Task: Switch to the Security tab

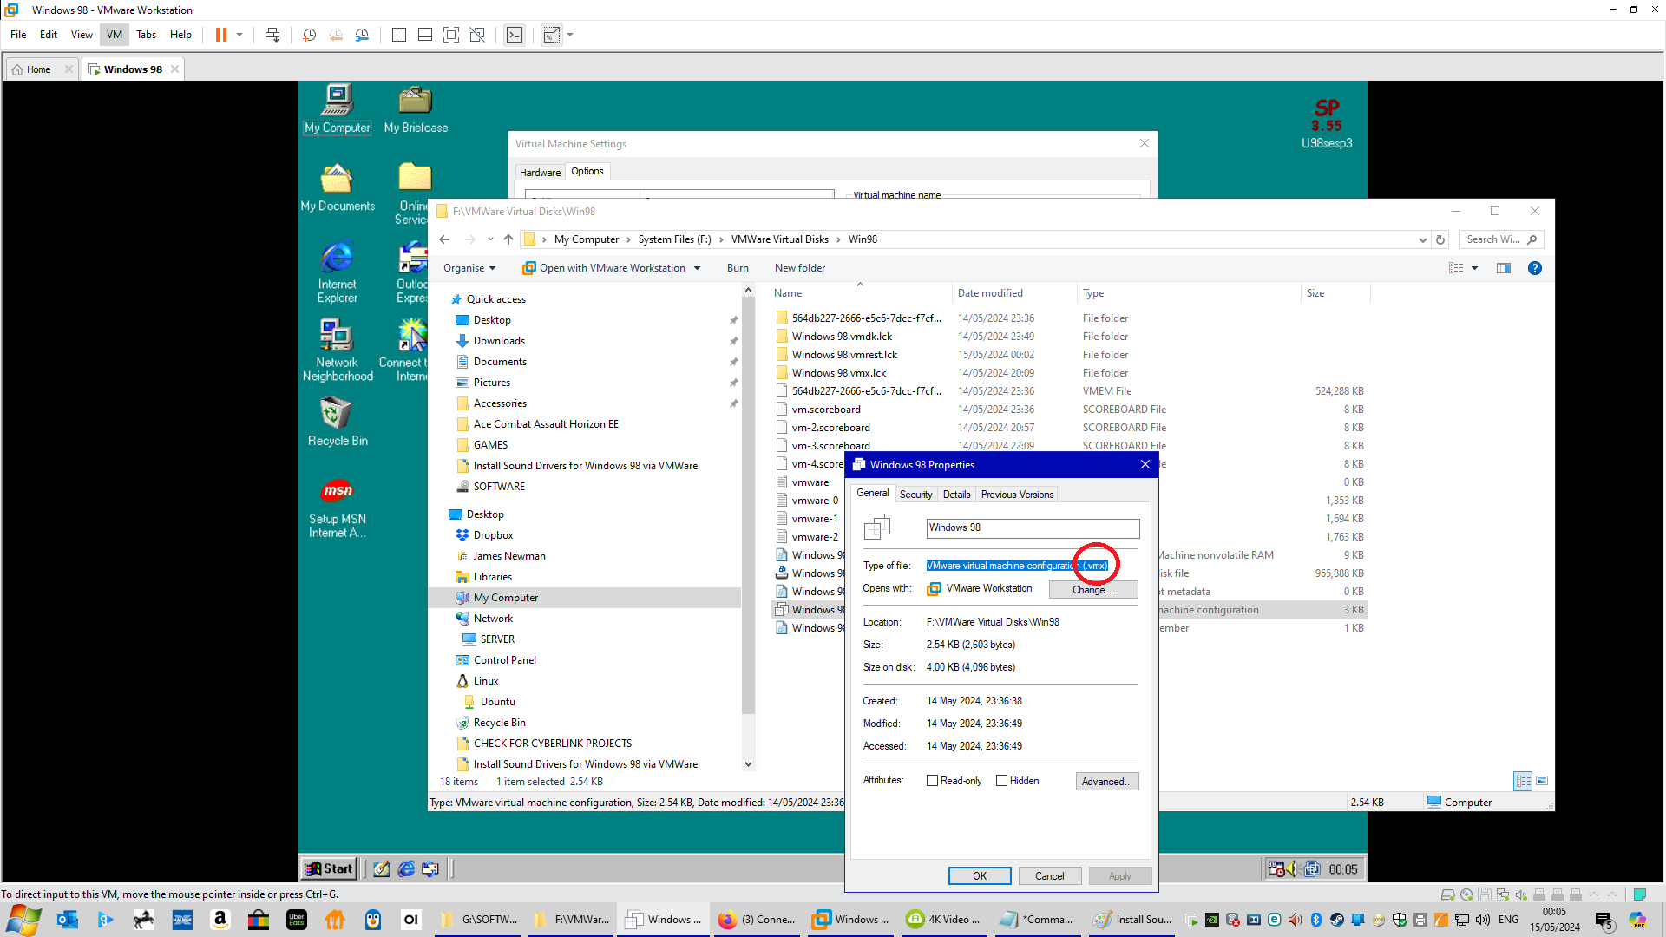Action: [915, 495]
